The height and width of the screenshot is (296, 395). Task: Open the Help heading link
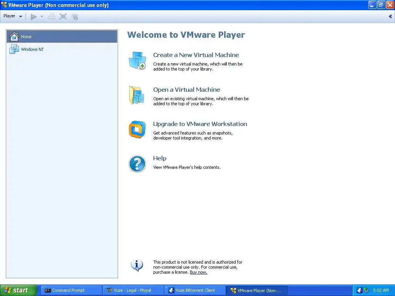coord(160,158)
